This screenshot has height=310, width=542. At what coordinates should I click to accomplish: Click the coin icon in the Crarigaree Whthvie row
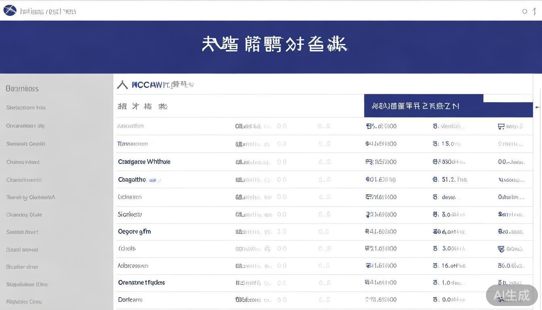coord(367,161)
